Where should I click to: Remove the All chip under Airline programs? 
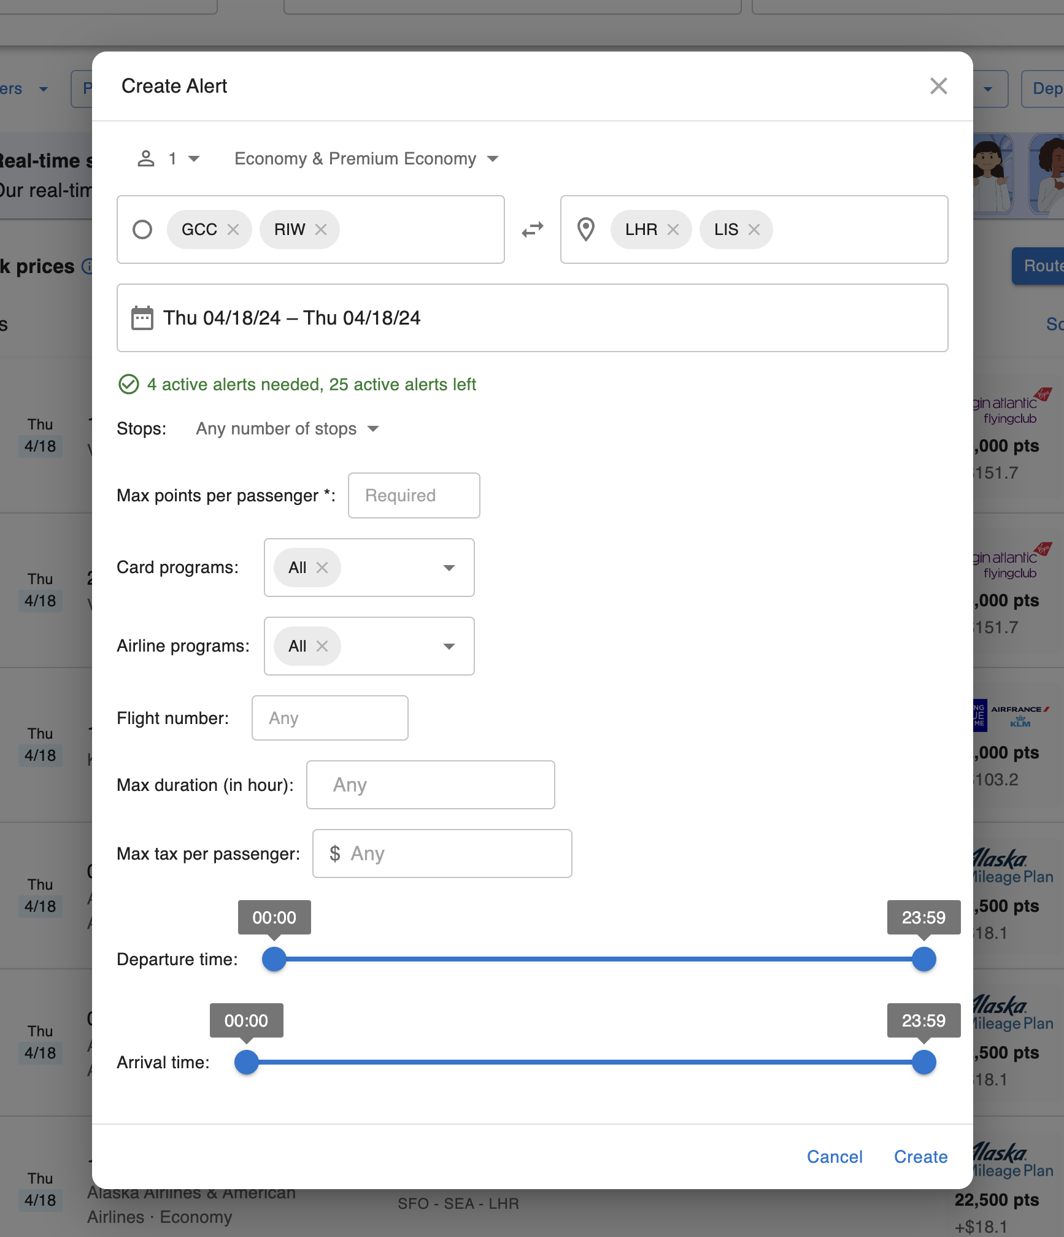[323, 645]
